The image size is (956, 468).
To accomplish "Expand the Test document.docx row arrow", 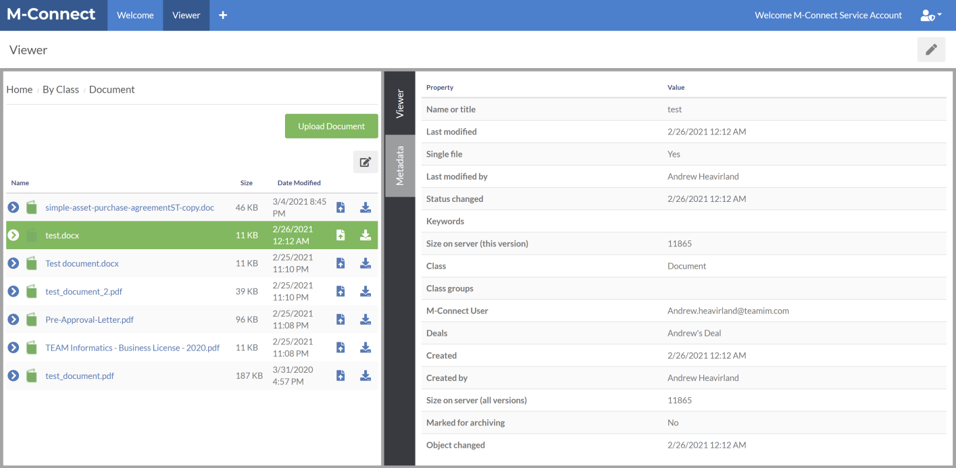I will click(13, 263).
